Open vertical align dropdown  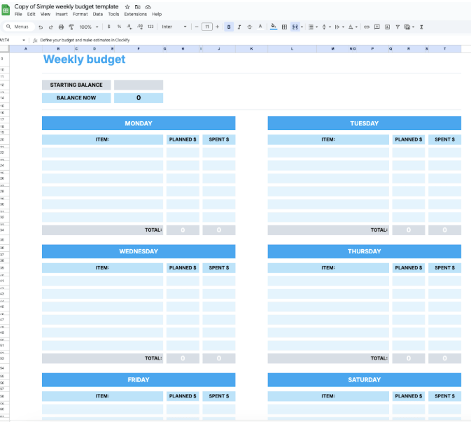click(x=326, y=27)
